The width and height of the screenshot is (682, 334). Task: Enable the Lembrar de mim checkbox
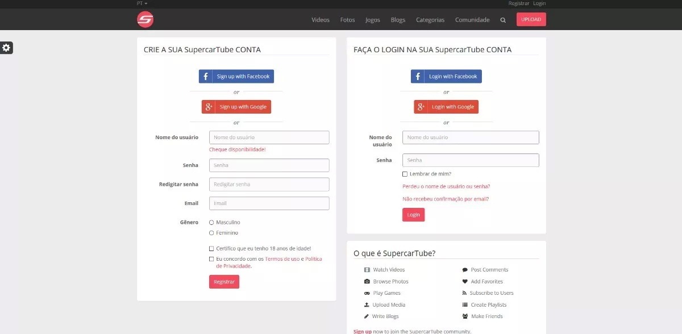point(405,174)
